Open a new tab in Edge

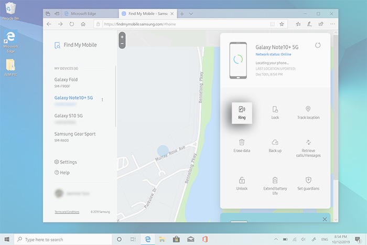pos(182,14)
